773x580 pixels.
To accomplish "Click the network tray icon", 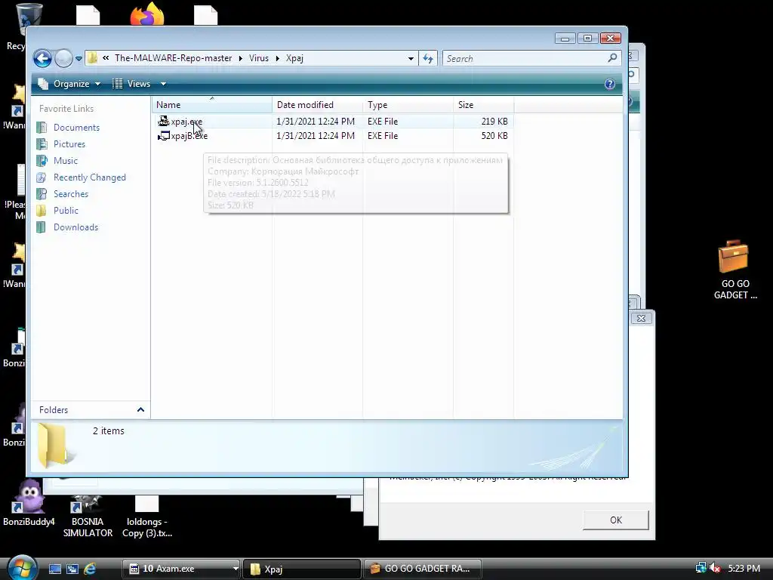I will coord(701,568).
